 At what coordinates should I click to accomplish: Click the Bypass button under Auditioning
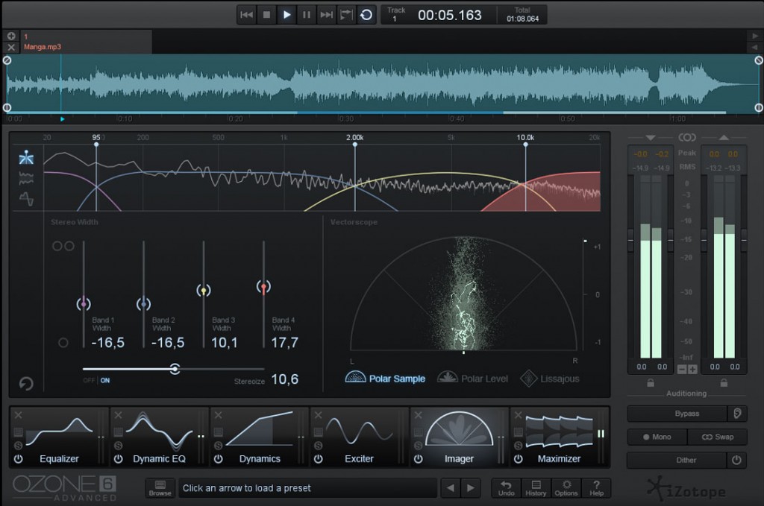(677, 414)
